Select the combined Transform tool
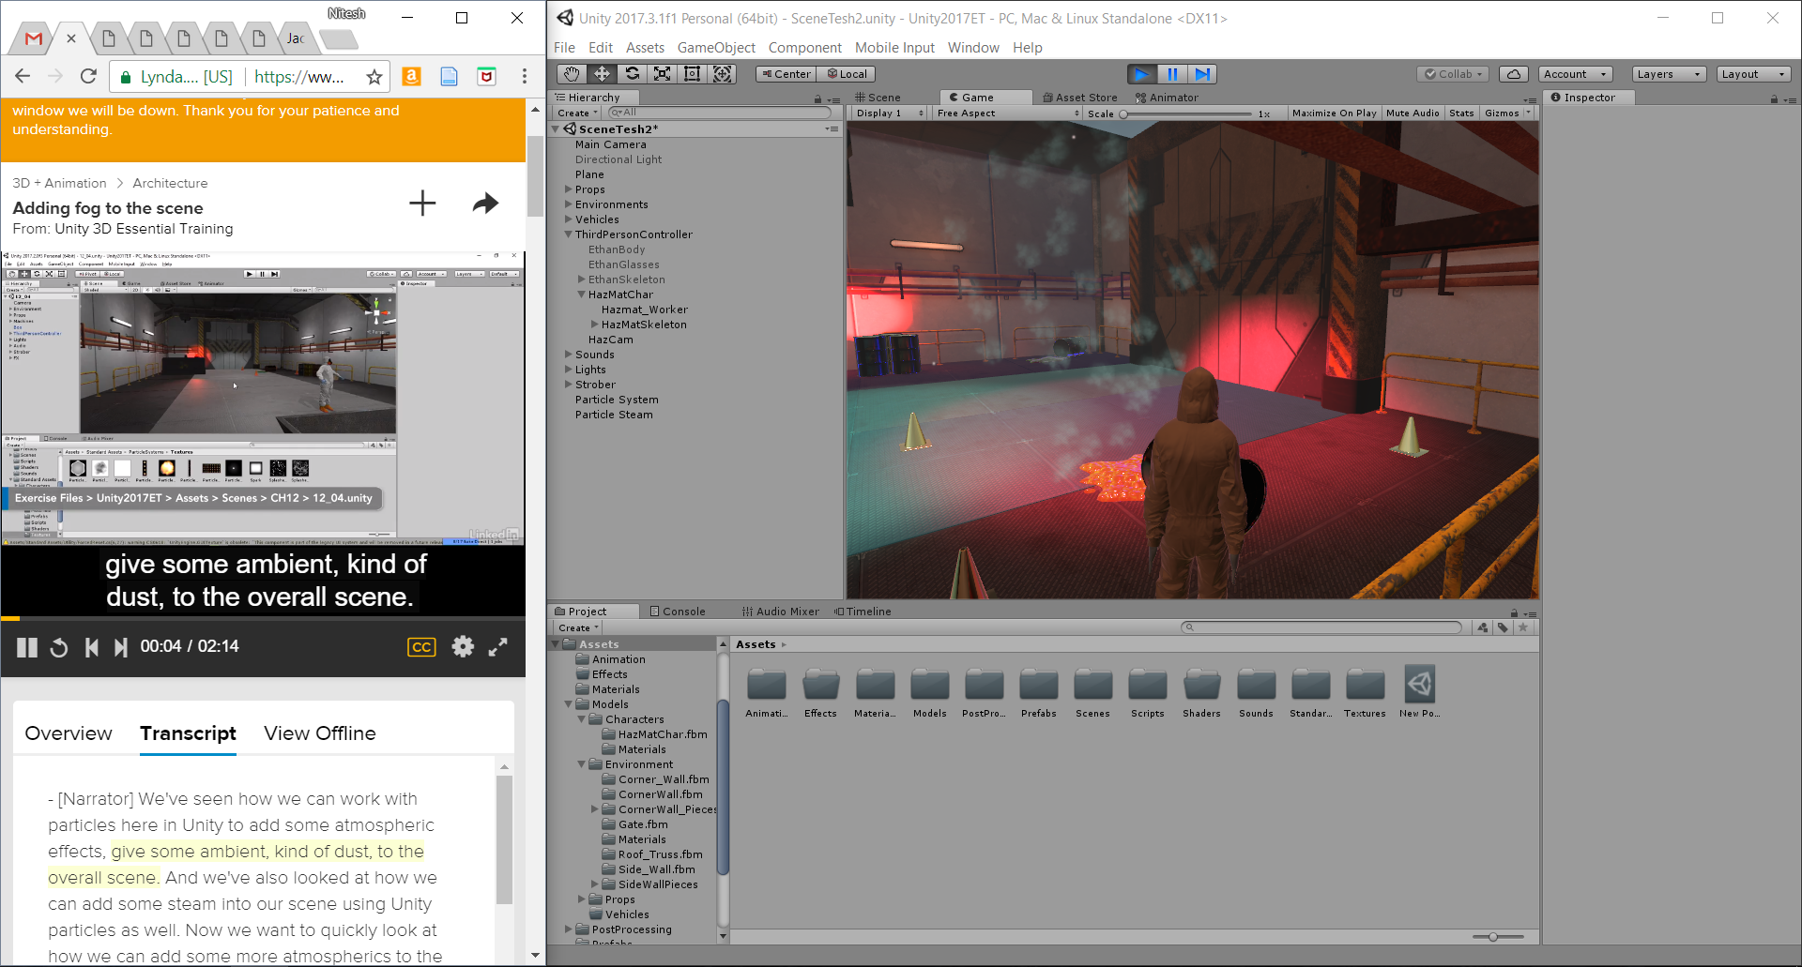The width and height of the screenshot is (1802, 967). coord(722,74)
